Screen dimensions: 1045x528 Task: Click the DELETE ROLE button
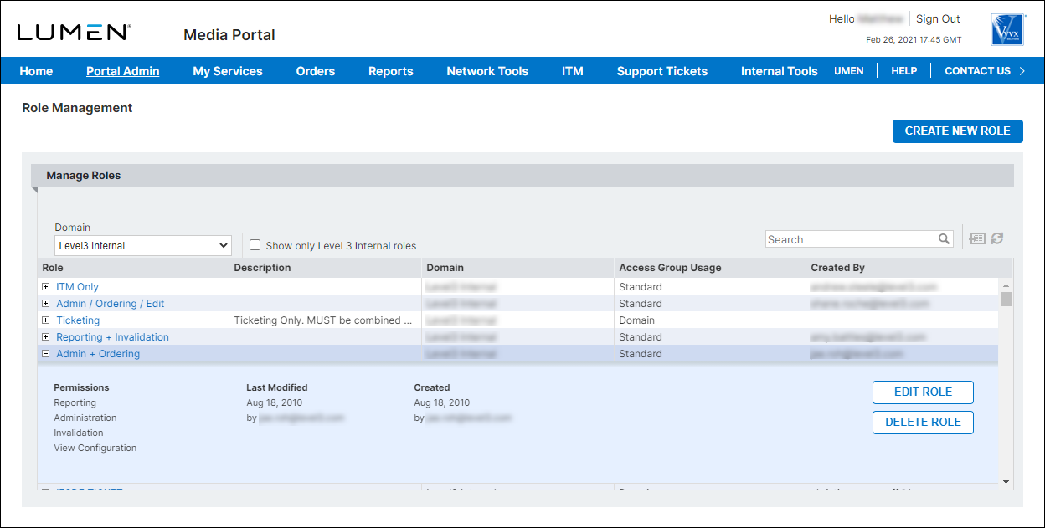[x=923, y=423]
